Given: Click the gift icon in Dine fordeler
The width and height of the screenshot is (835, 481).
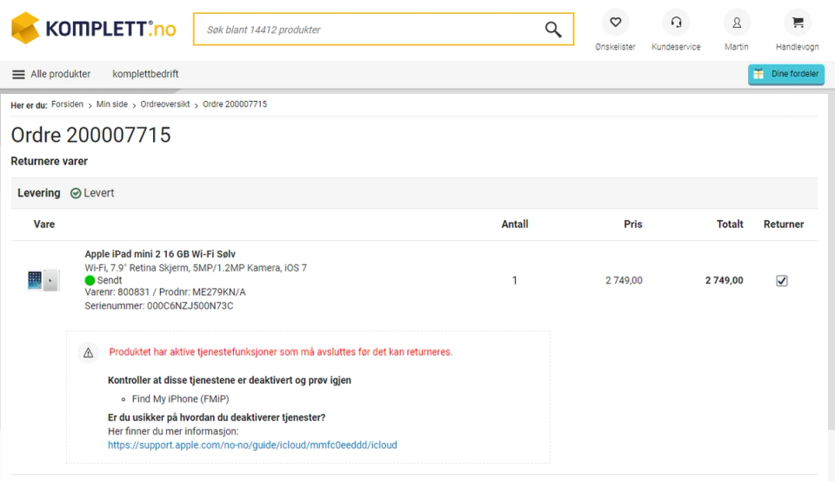Looking at the screenshot, I should 758,74.
